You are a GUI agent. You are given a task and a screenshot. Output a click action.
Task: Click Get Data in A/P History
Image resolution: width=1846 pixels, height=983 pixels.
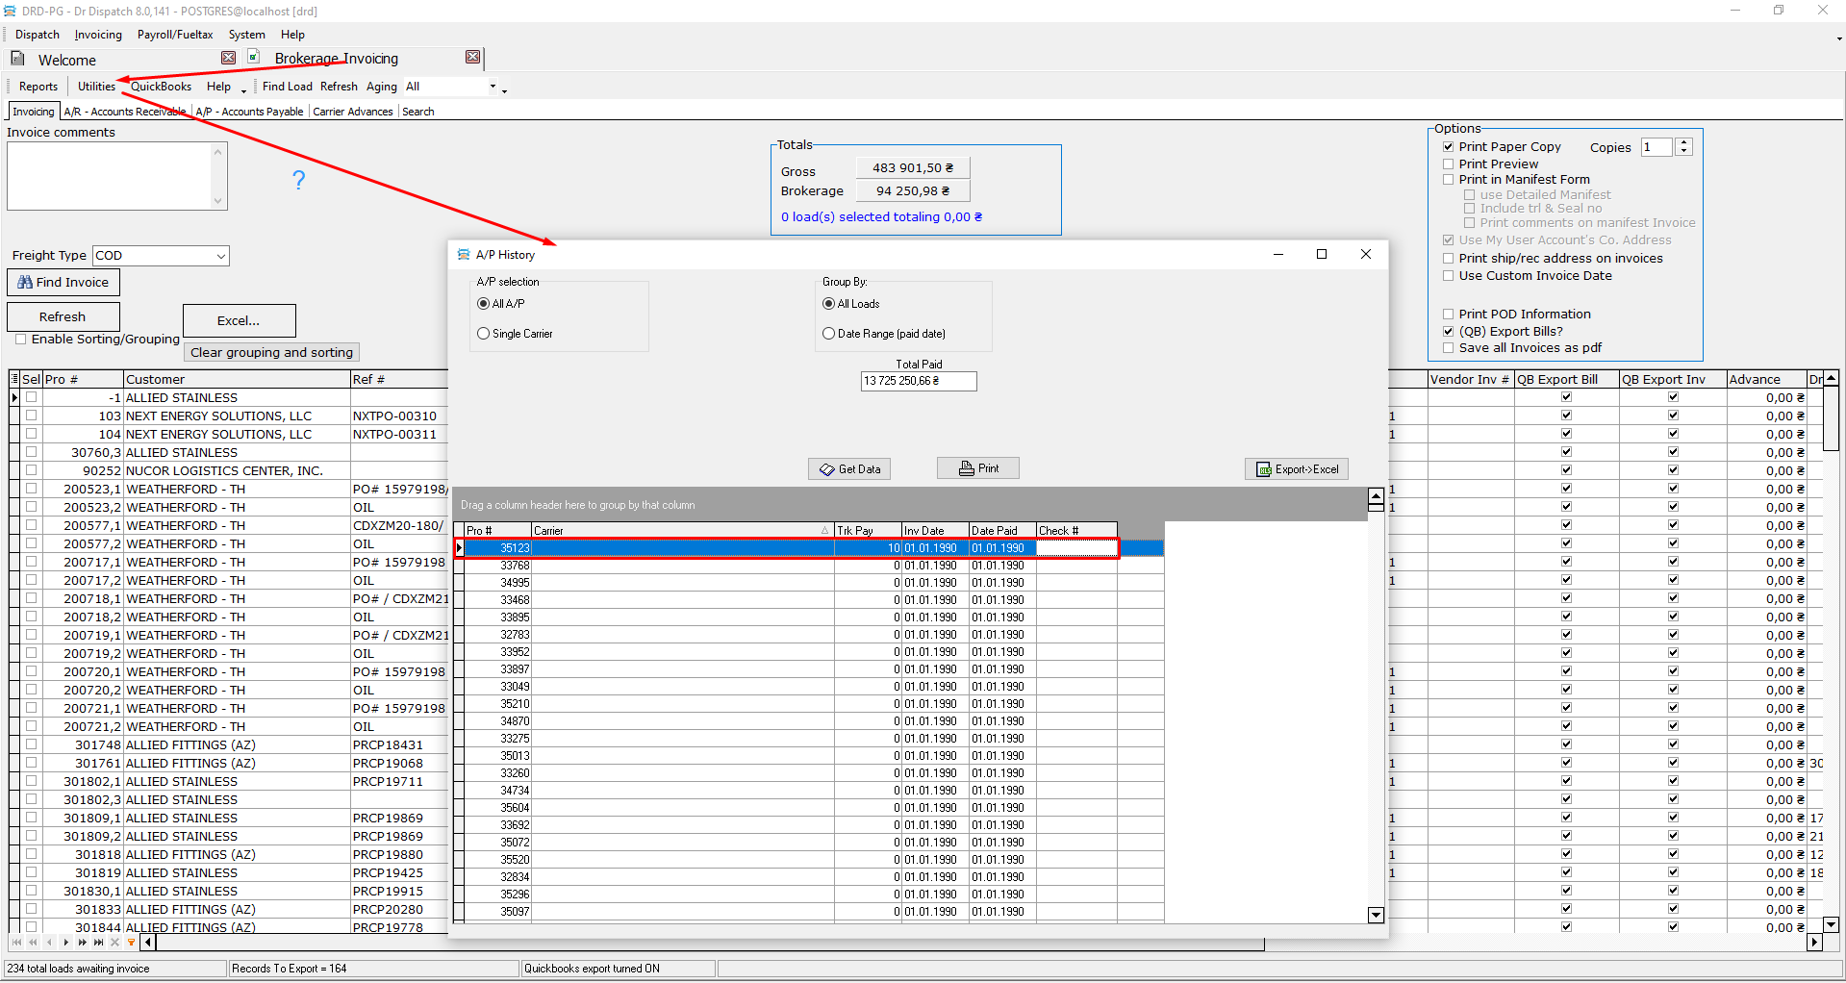(849, 469)
